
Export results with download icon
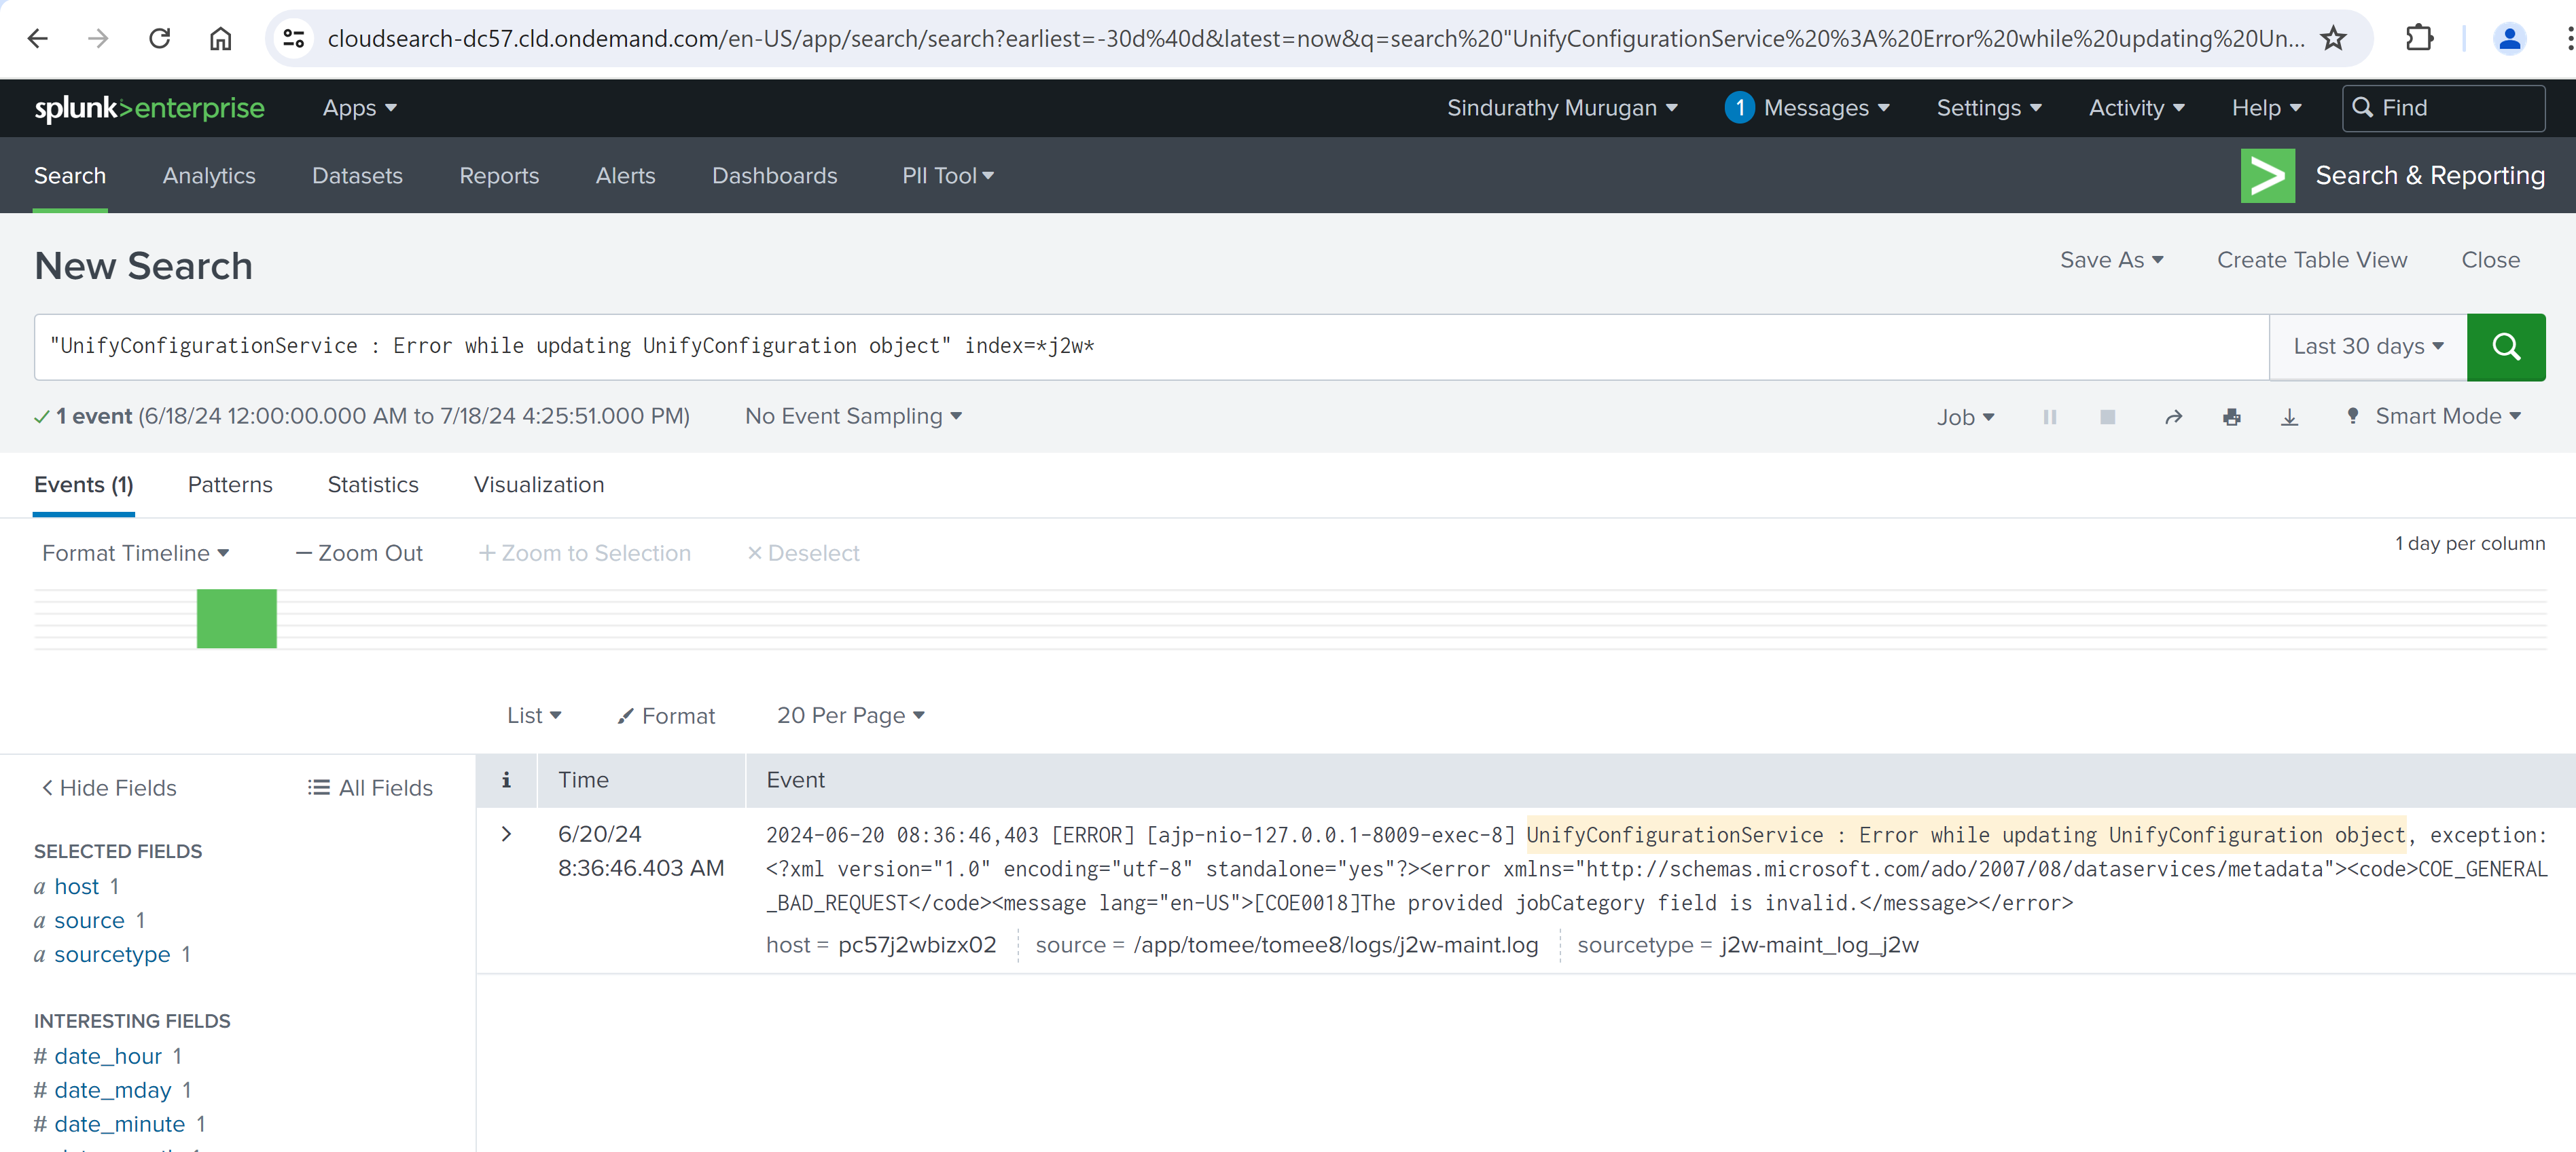[2289, 417]
